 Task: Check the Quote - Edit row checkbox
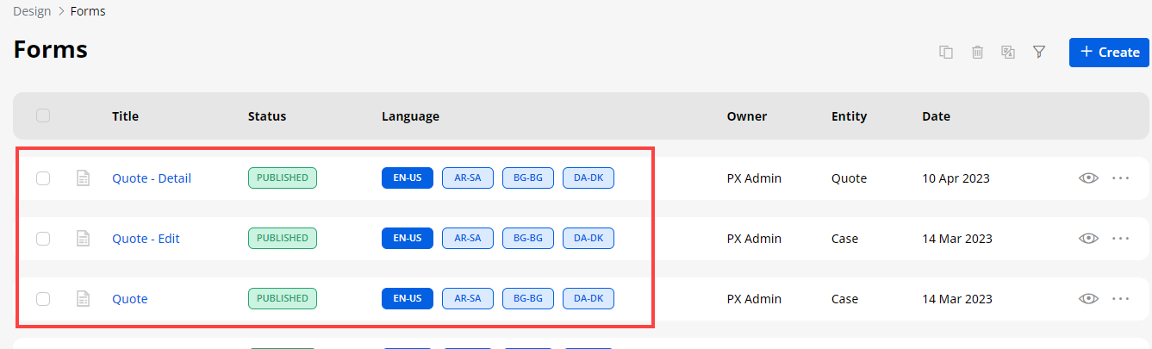[x=43, y=239]
